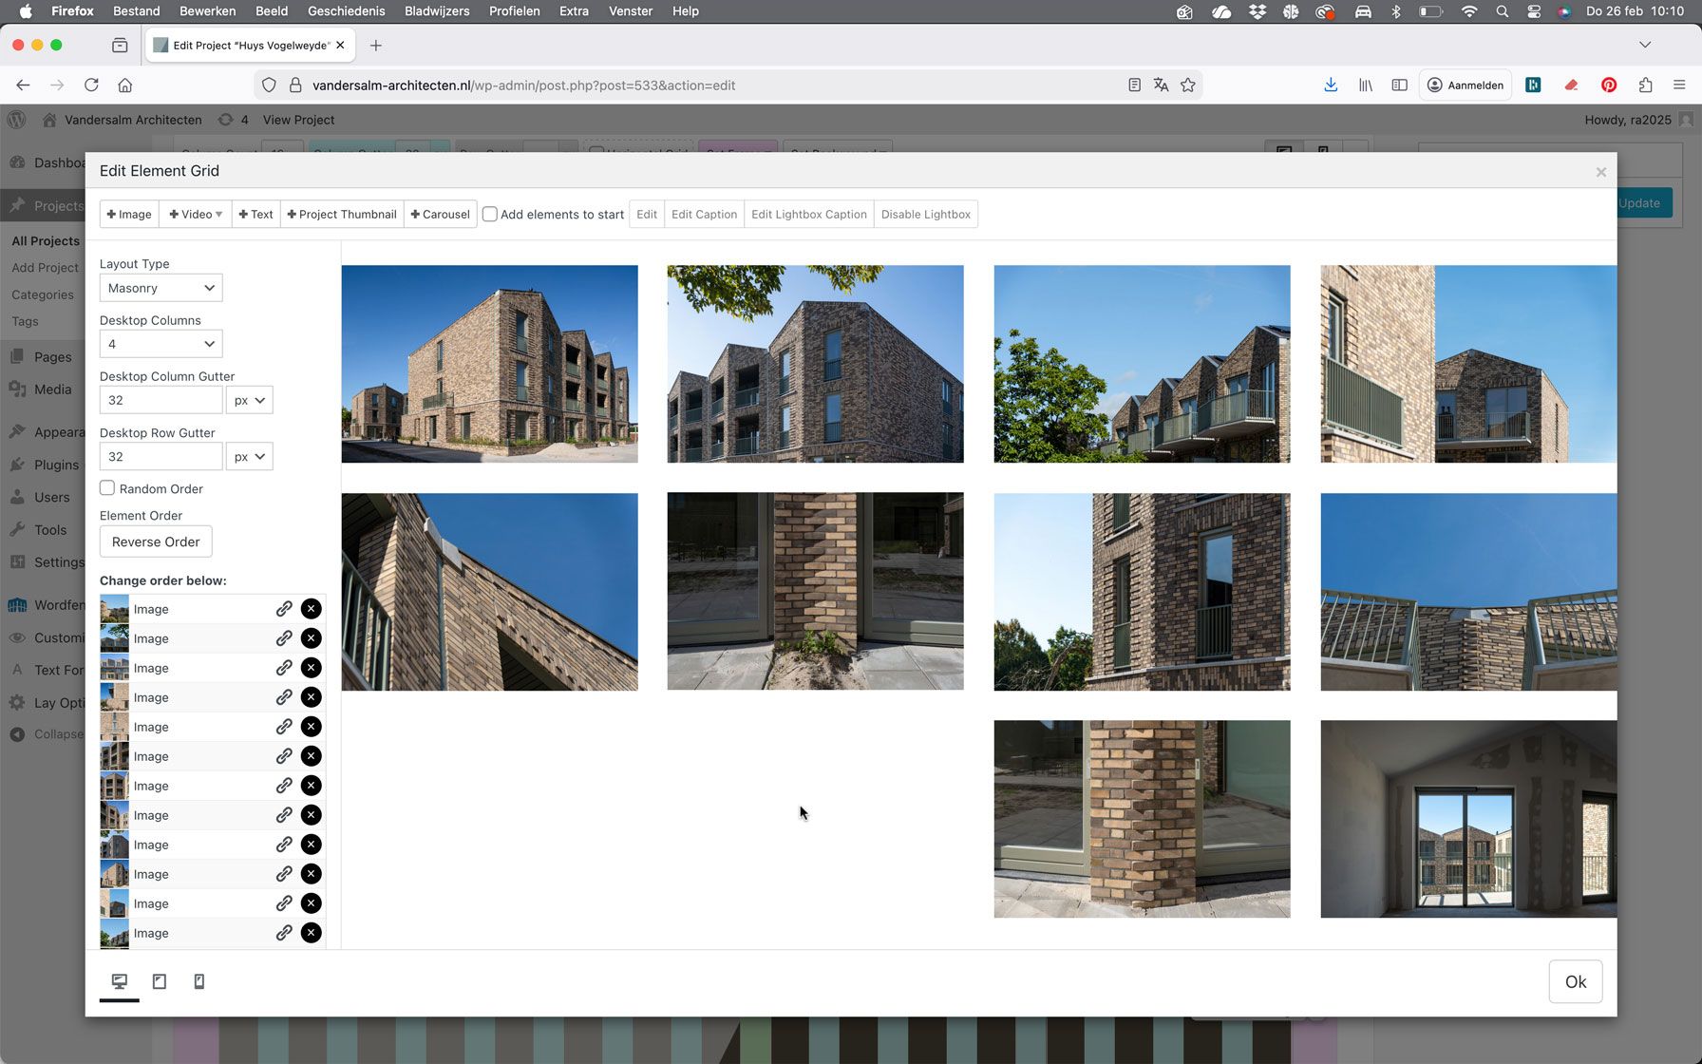Image resolution: width=1702 pixels, height=1064 pixels.
Task: Close the Edit Element Grid dialog
Action: point(1601,172)
